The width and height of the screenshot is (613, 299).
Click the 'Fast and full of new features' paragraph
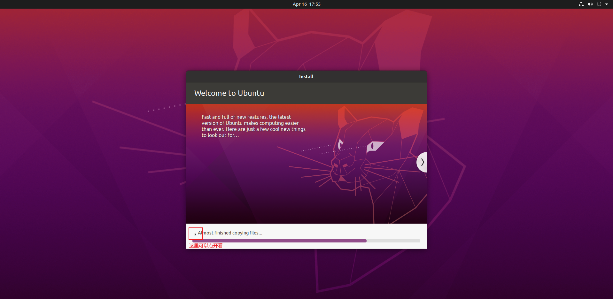[x=253, y=126]
